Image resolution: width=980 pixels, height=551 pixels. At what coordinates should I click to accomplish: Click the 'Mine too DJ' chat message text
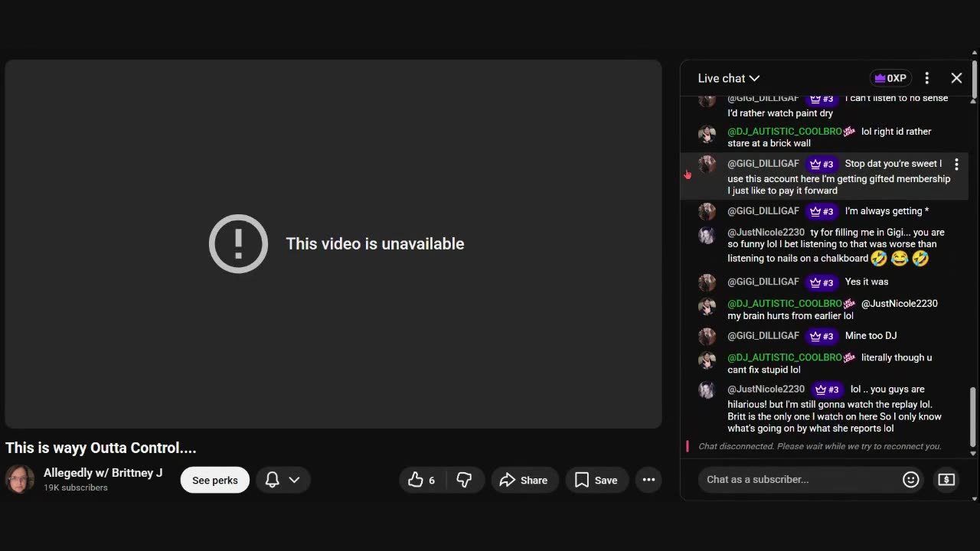871,335
